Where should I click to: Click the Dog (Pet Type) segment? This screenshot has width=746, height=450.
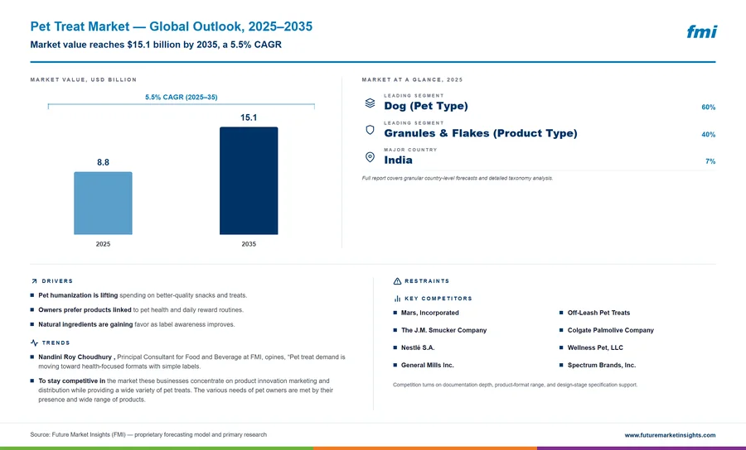(x=426, y=106)
